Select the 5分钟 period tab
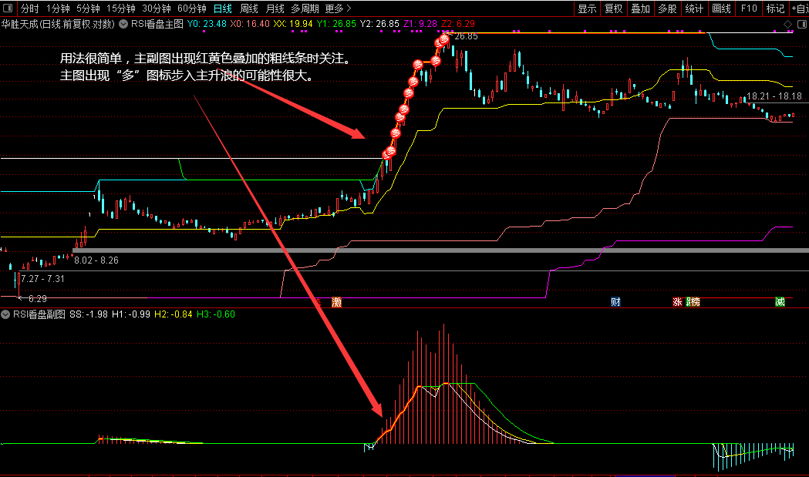809x477 pixels. [88, 8]
